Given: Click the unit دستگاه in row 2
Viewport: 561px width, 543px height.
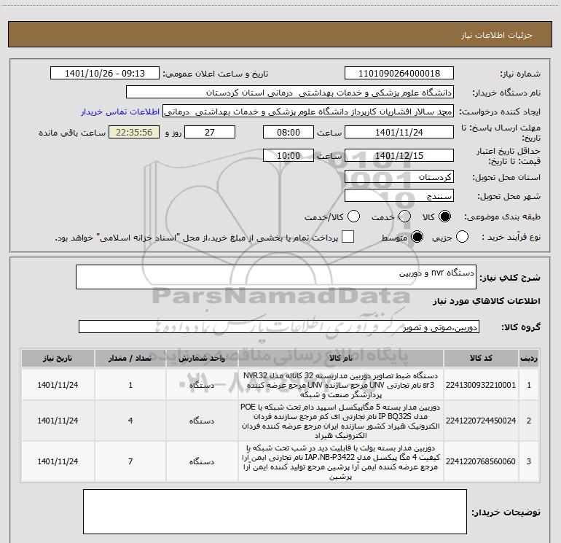Looking at the screenshot, I should (x=202, y=421).
